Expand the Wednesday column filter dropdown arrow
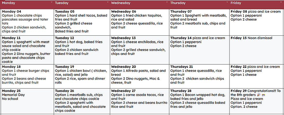 167,2
